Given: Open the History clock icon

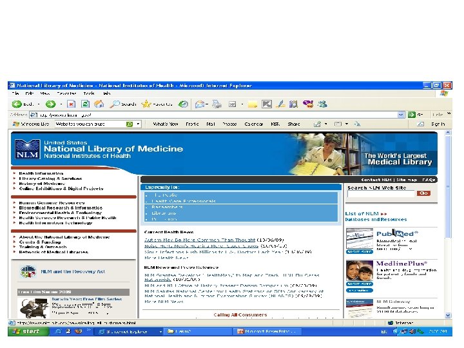Looking at the screenshot, I should pyautogui.click(x=183, y=104).
